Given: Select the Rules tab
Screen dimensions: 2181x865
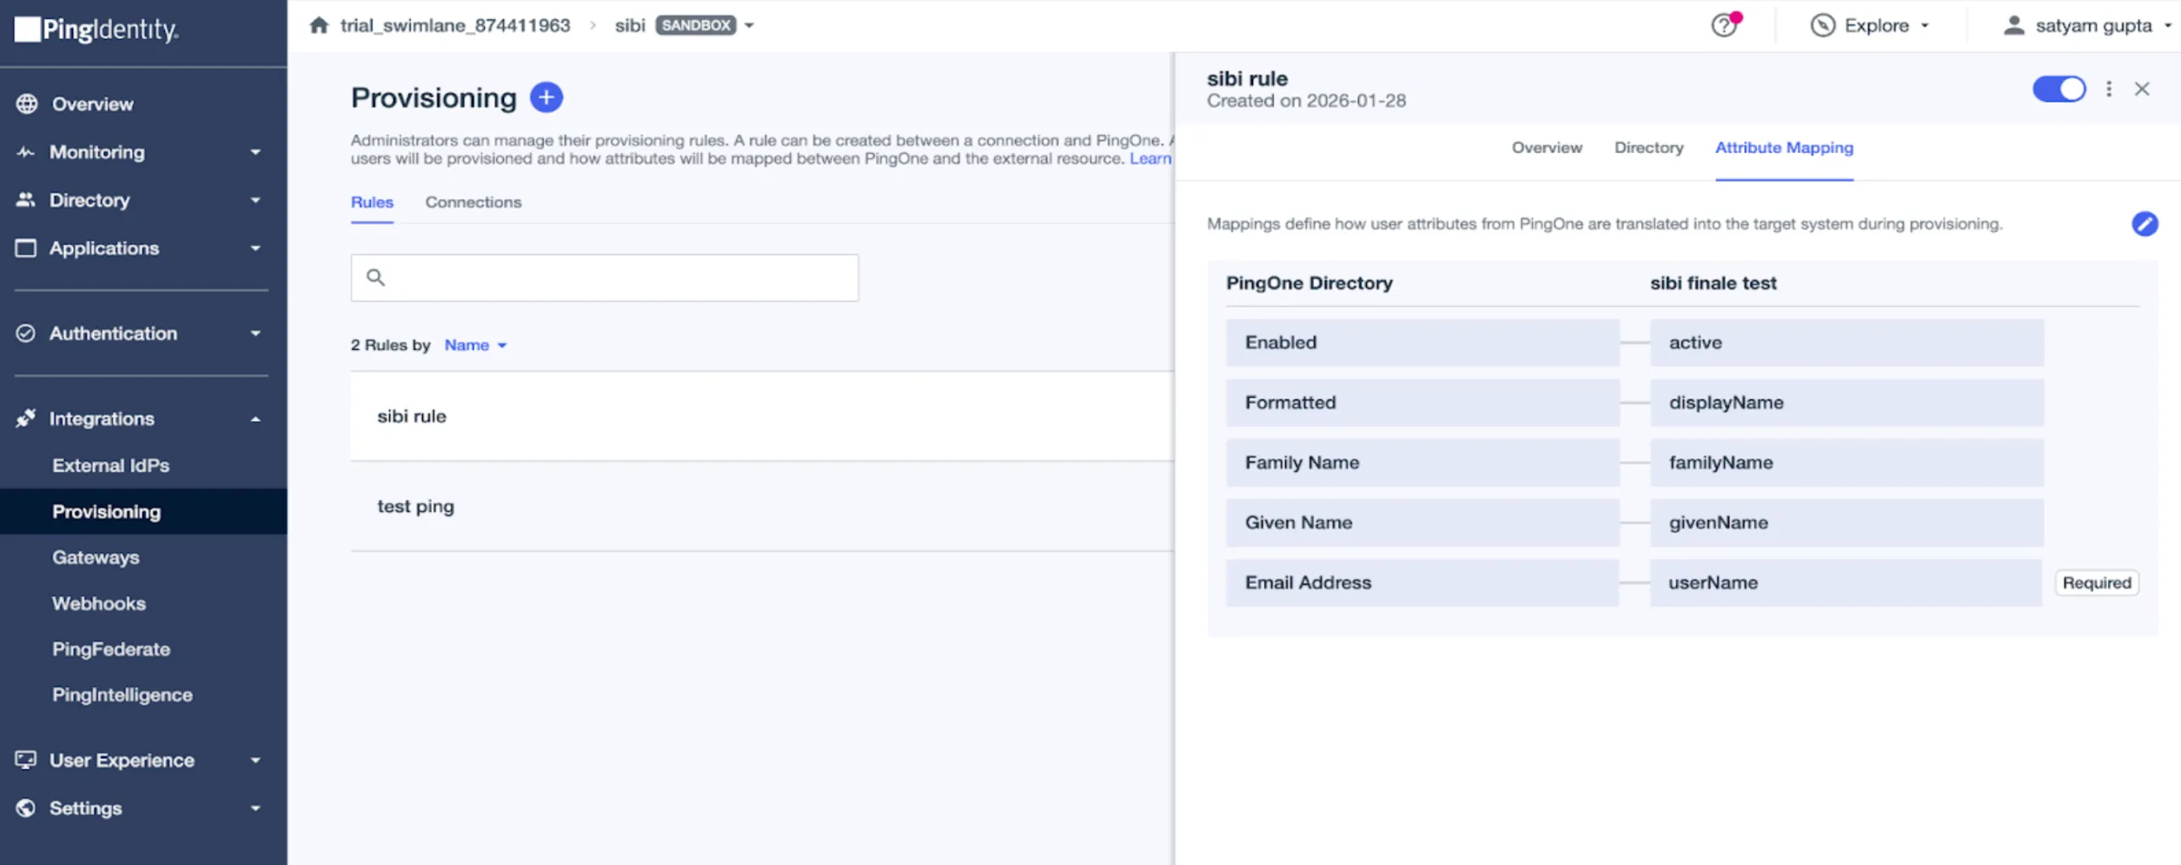Looking at the screenshot, I should [372, 202].
